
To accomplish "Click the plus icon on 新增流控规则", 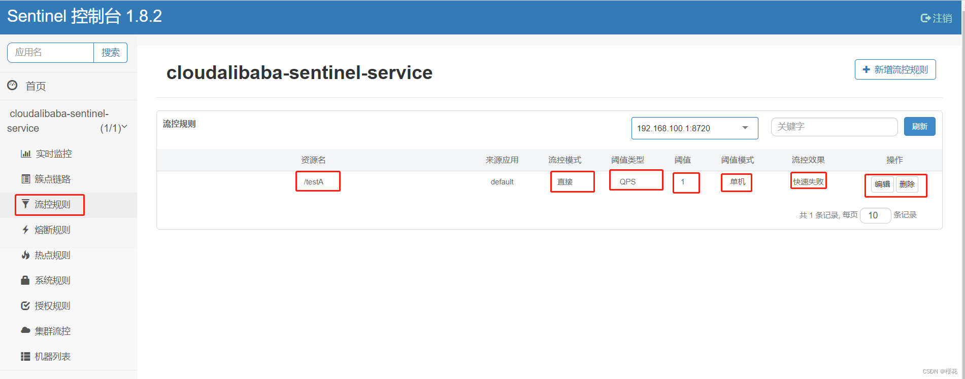I will click(866, 69).
